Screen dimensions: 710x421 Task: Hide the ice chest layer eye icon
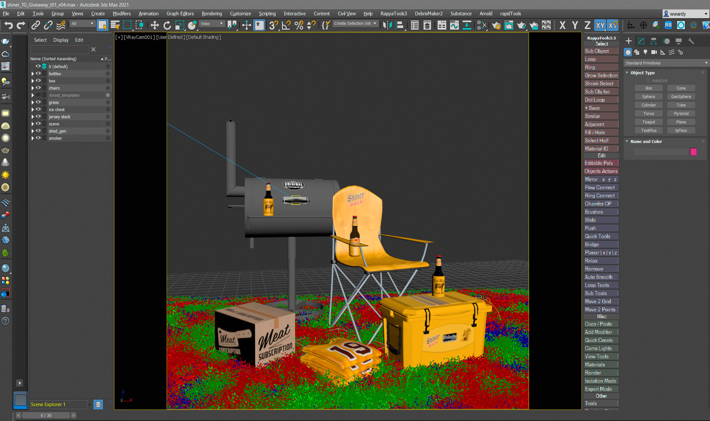(38, 109)
